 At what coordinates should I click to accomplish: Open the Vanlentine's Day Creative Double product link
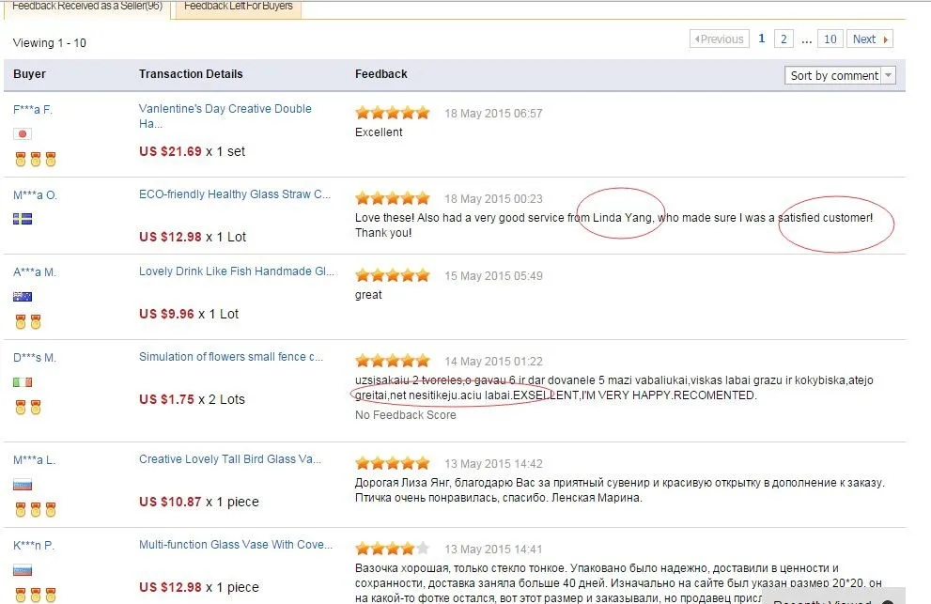coord(225,116)
